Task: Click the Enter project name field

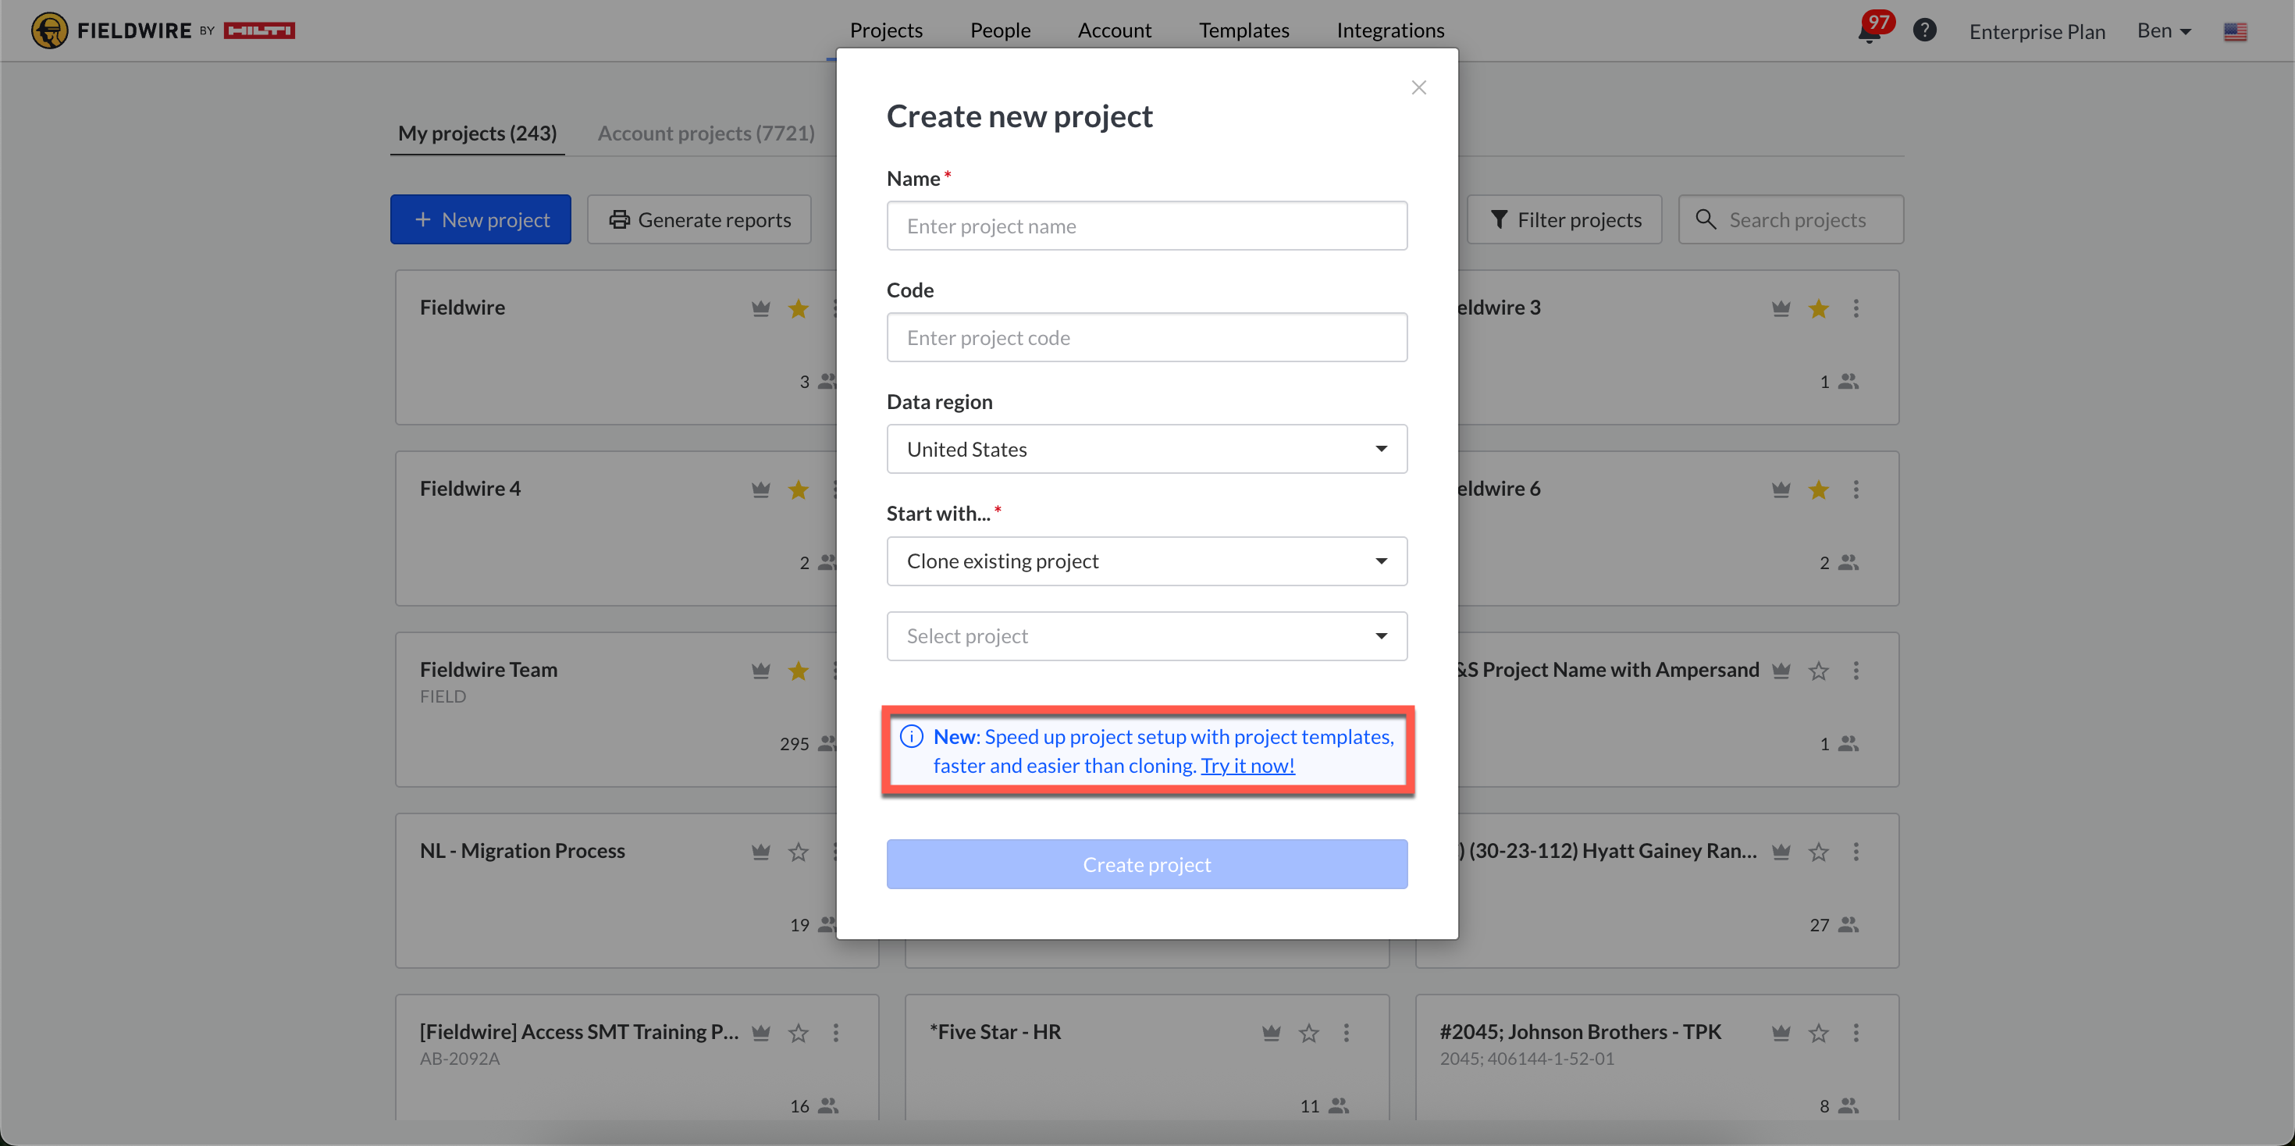Action: click(x=1147, y=226)
